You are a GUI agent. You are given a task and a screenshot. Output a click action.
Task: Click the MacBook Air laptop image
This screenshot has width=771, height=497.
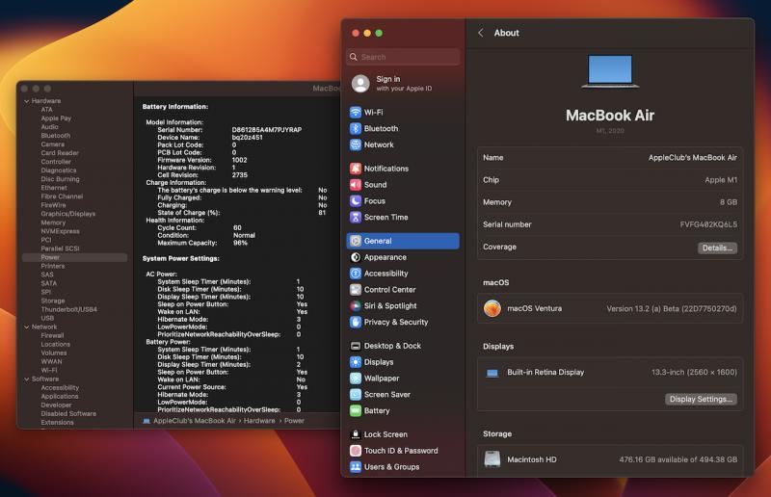(610, 71)
